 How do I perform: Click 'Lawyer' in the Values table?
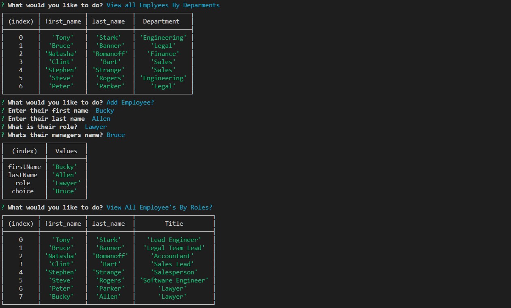[67, 183]
